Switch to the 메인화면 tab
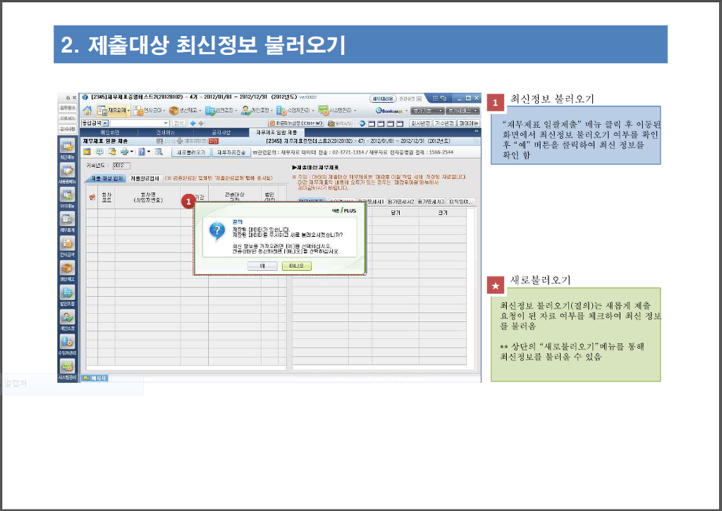The height and width of the screenshot is (511, 722). (x=109, y=133)
